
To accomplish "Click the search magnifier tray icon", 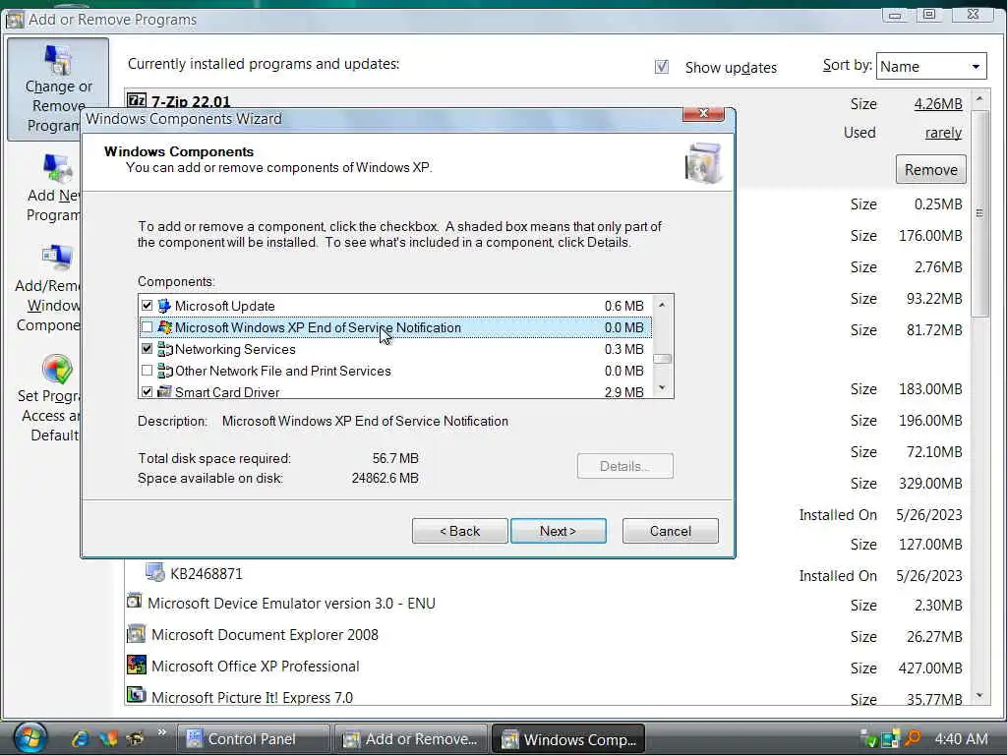I will pyautogui.click(x=912, y=738).
